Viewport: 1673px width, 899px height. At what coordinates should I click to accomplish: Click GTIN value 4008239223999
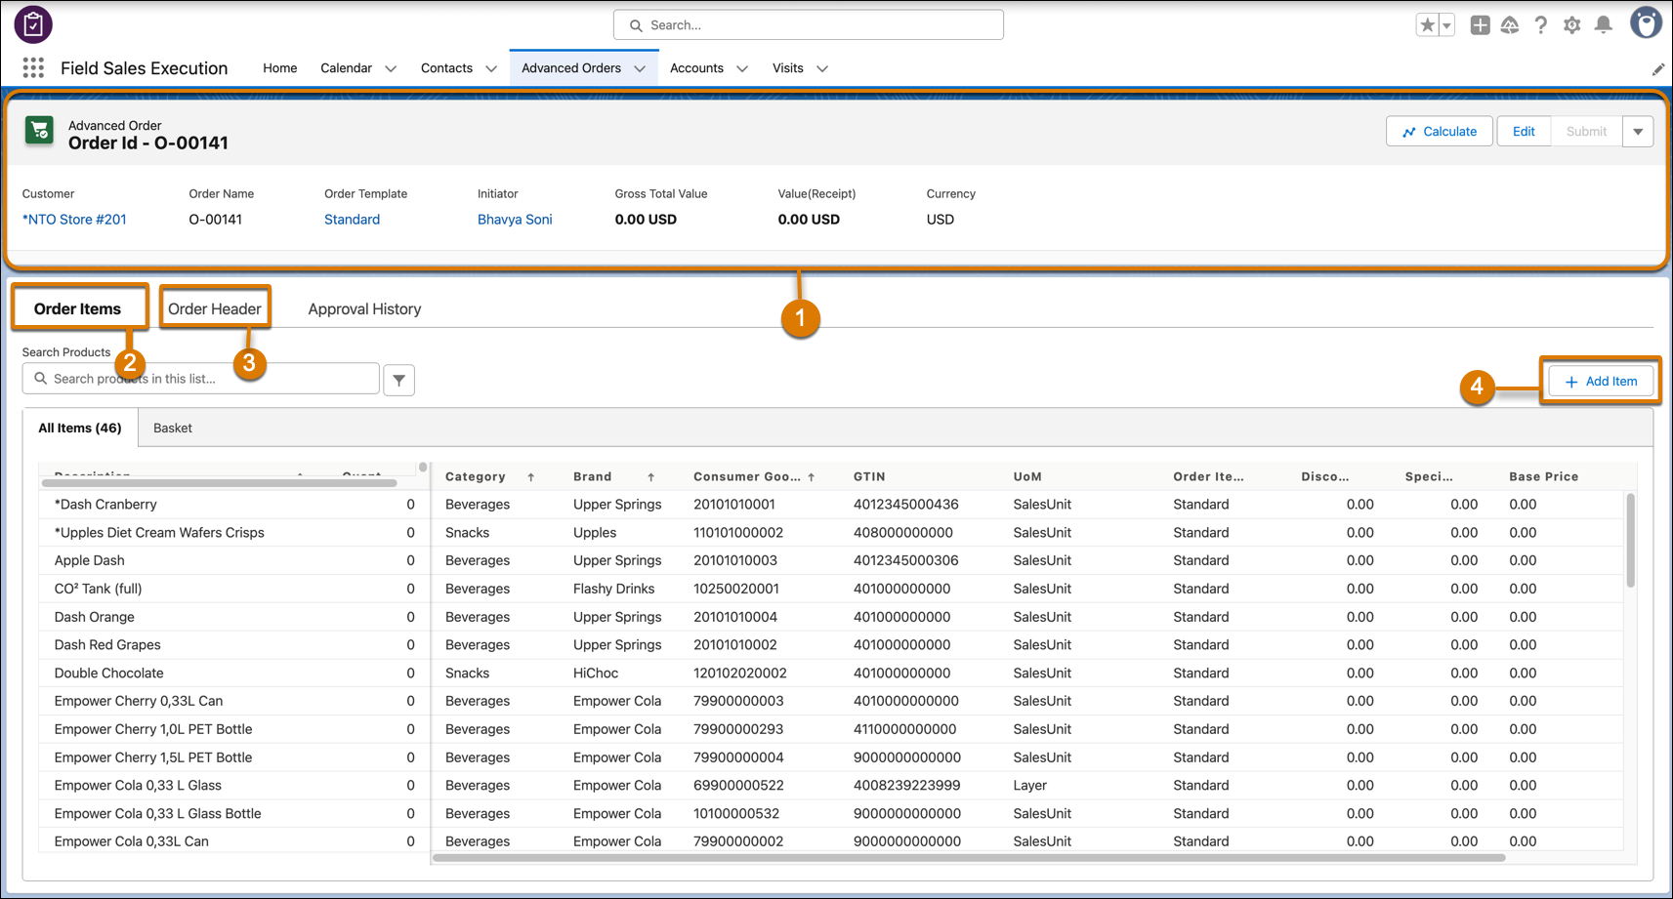coord(906,786)
